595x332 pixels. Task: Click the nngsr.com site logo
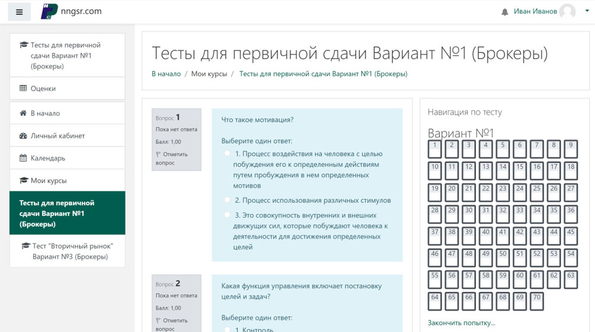71,11
